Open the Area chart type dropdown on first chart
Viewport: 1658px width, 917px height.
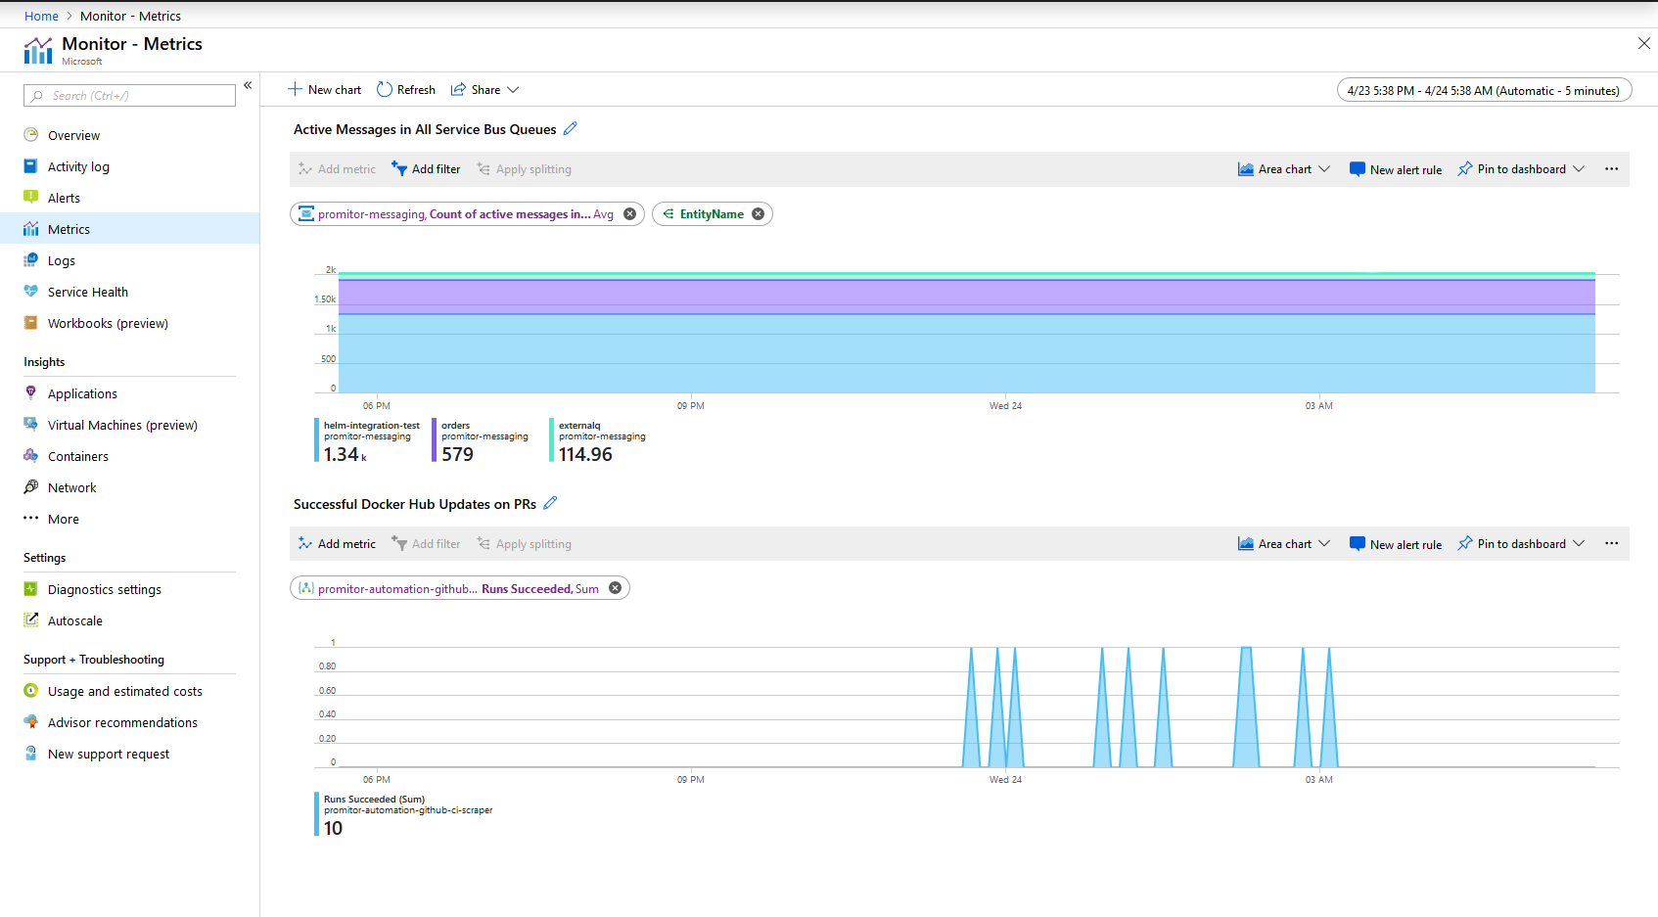point(1284,169)
